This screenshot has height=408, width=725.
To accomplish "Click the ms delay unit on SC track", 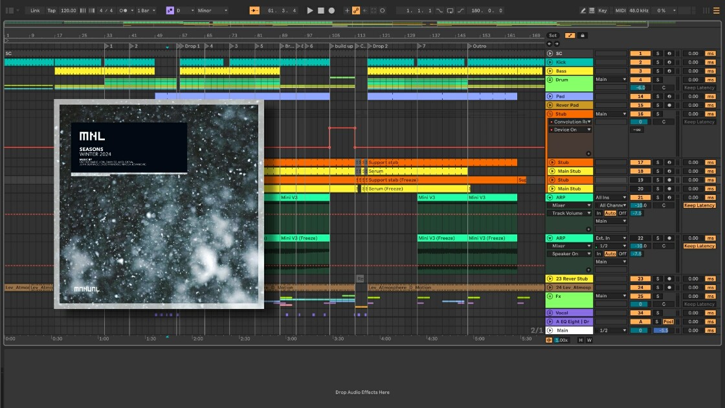I will (x=710, y=53).
